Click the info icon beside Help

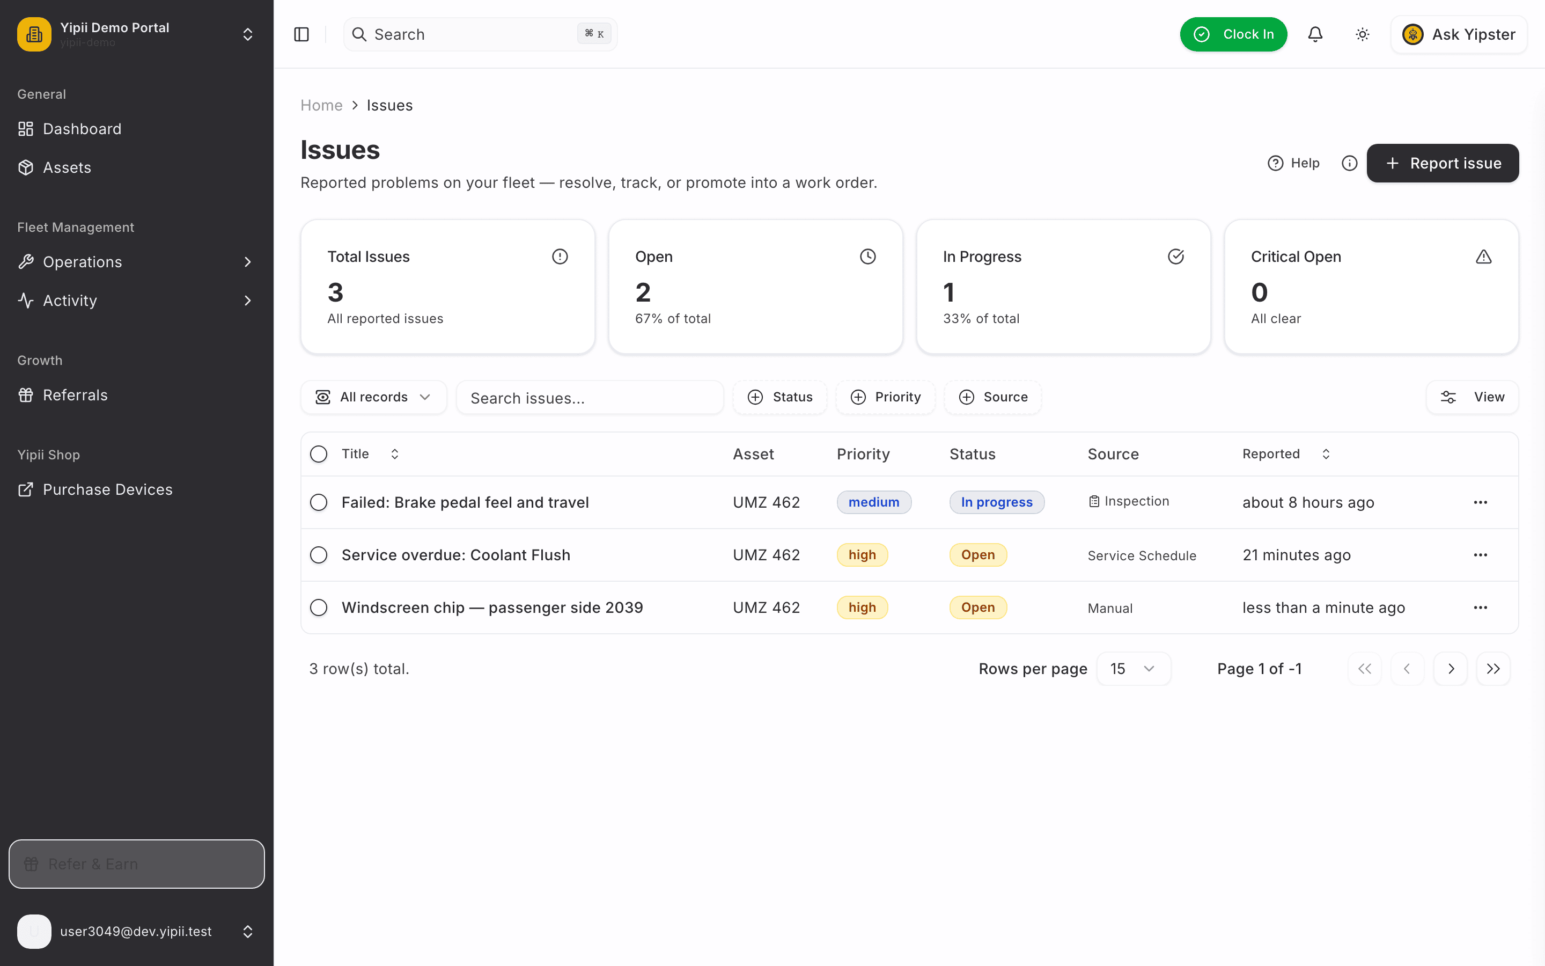pyautogui.click(x=1349, y=163)
